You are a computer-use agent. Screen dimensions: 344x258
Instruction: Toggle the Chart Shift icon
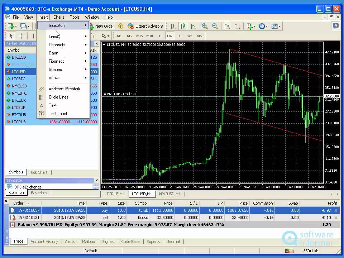pos(238,26)
